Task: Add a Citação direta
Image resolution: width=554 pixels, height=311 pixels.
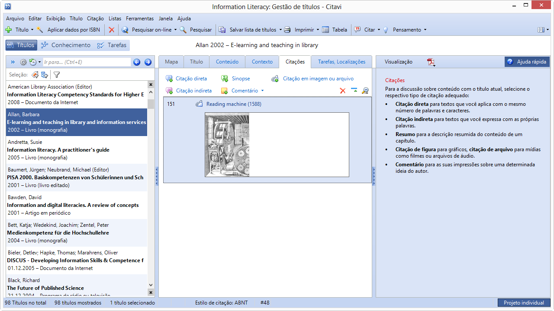Action: click(187, 79)
